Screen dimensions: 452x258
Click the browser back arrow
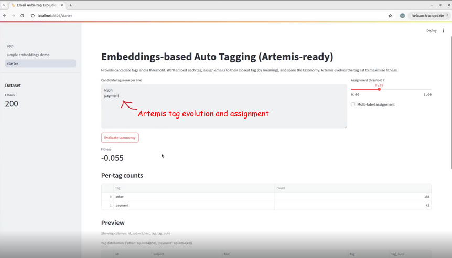click(x=5, y=16)
